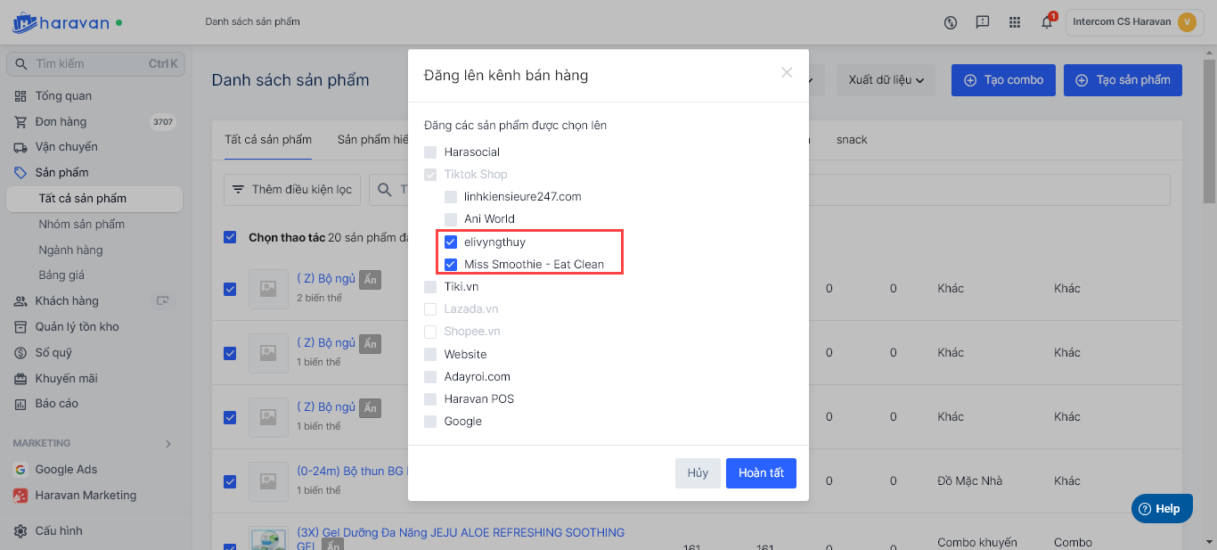Click the icon beside Khách hàng entry
The image size is (1217, 550).
pyautogui.click(x=163, y=301)
